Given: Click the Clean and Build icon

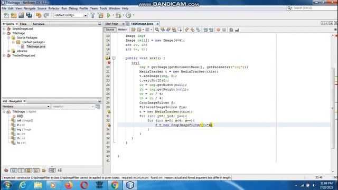Looking at the screenshot, I should (x=100, y=15).
